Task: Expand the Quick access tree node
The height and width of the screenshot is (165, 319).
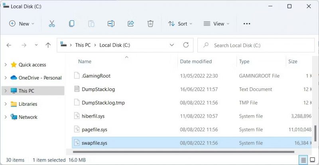Action: click(5, 65)
